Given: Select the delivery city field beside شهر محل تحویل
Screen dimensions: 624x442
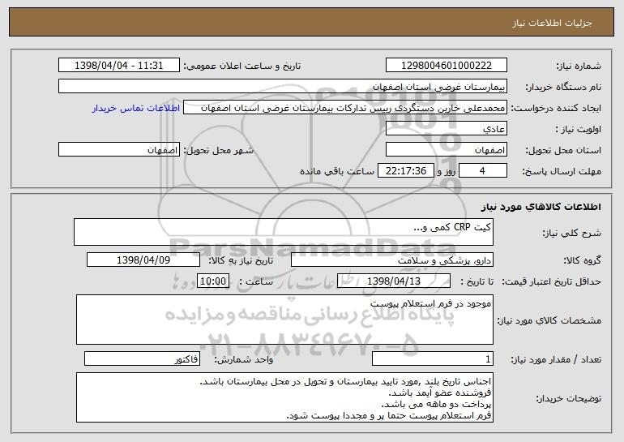Looking at the screenshot, I should [119, 150].
